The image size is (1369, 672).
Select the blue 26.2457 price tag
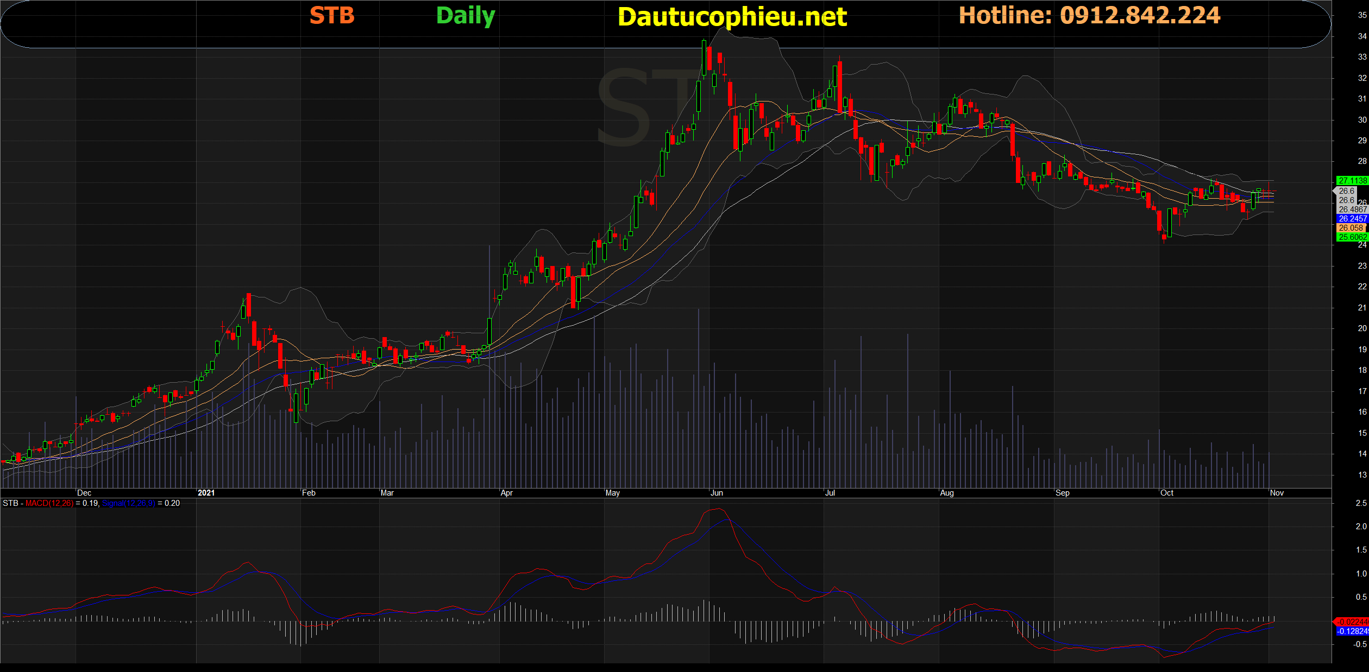(1352, 219)
